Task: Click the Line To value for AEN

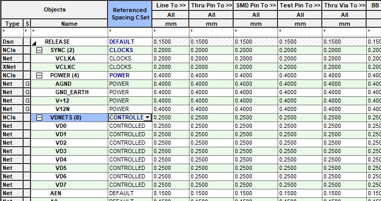Action: pos(170,194)
